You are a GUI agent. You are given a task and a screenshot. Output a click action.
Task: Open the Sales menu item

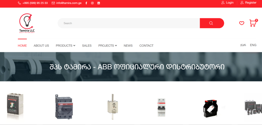[x=87, y=46]
